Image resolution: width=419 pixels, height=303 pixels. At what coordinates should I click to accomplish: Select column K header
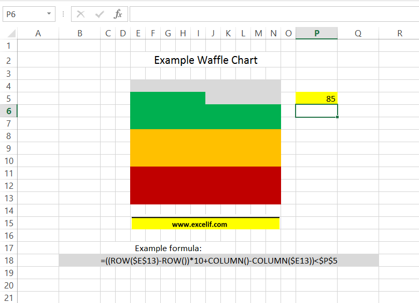[228, 33]
